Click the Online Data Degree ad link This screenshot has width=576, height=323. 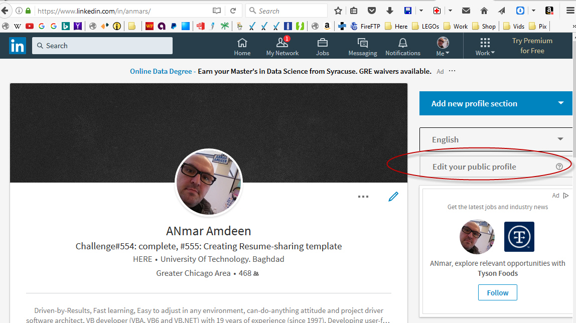[x=161, y=71]
